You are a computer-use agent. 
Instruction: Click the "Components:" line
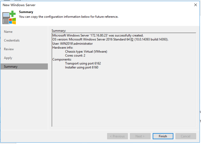(x=62, y=59)
